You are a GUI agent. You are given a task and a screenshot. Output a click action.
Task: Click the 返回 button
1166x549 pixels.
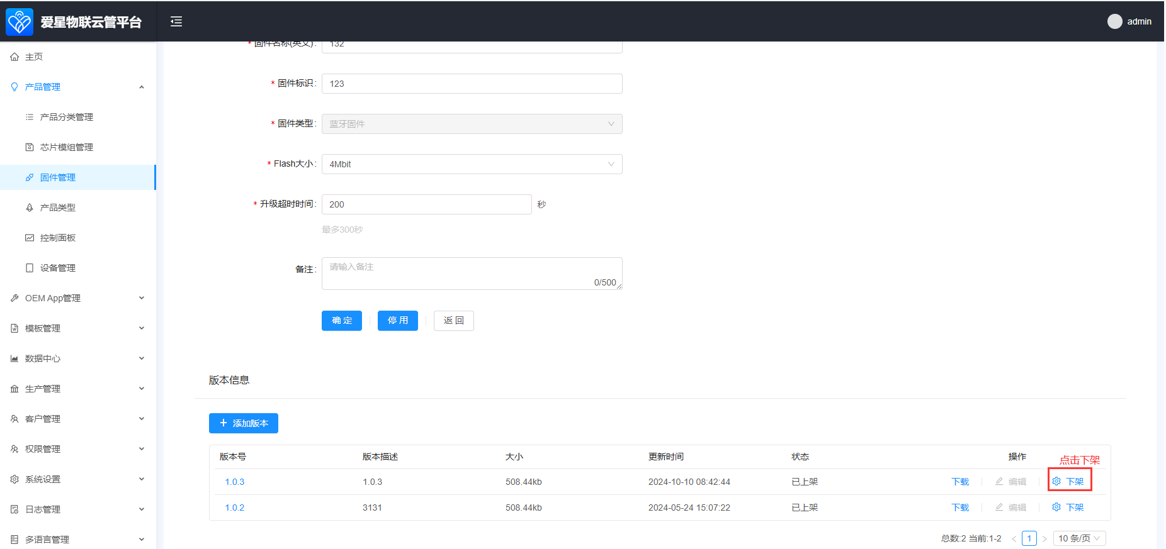click(x=454, y=321)
